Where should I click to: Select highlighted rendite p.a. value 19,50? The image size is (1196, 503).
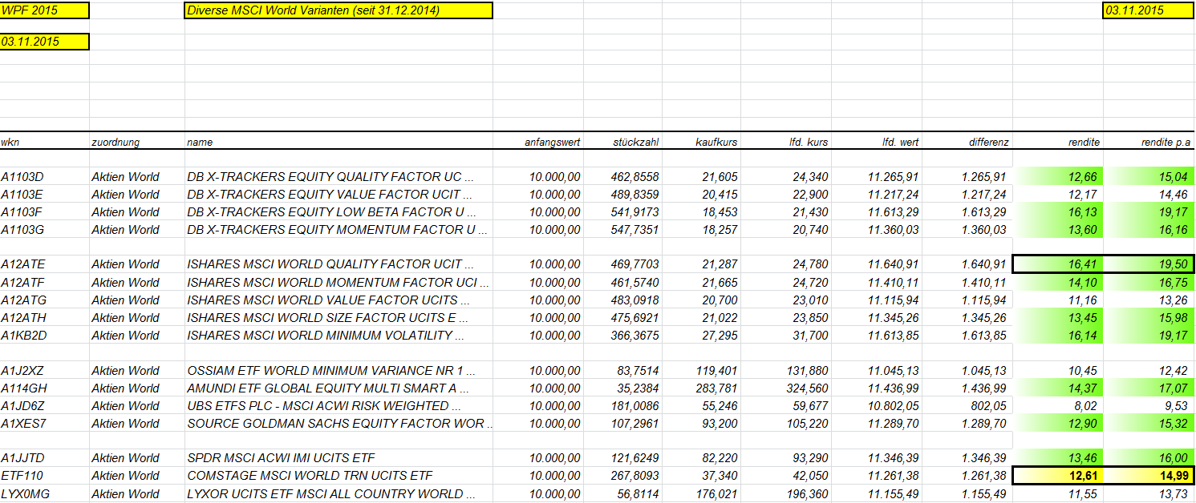coord(1149,264)
